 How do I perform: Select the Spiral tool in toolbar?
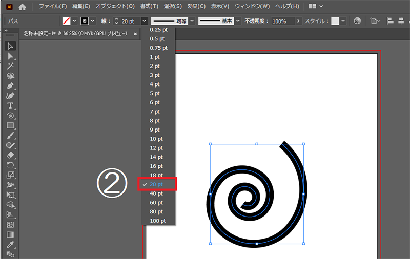[10, 116]
